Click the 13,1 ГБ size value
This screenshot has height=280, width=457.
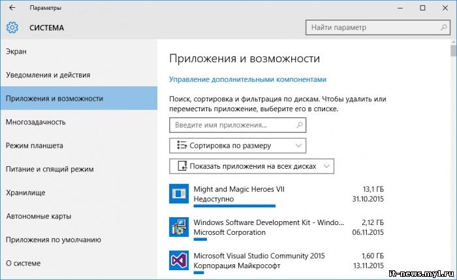(x=373, y=189)
